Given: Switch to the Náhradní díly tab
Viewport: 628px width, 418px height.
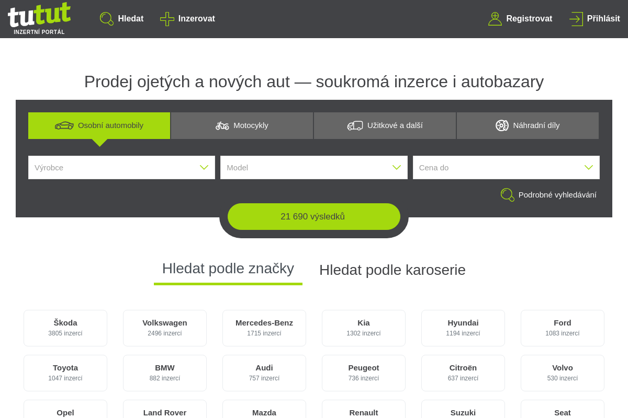Looking at the screenshot, I should click(x=528, y=125).
